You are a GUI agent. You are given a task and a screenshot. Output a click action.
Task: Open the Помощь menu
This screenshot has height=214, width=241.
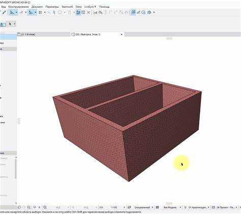point(104,7)
